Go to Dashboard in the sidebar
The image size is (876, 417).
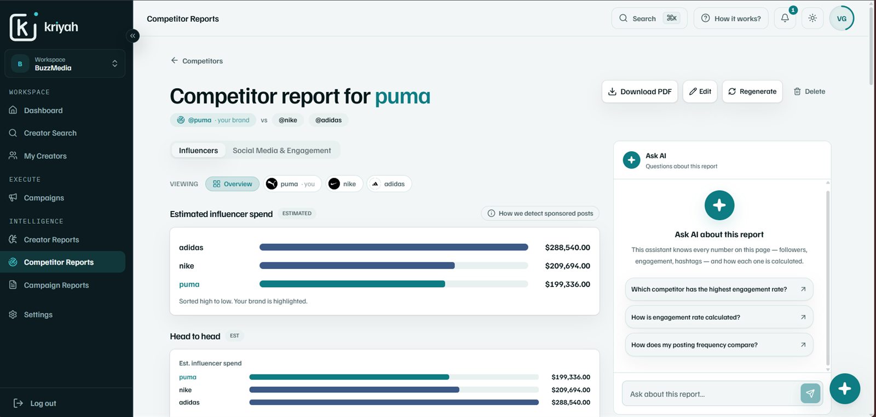tap(63, 110)
